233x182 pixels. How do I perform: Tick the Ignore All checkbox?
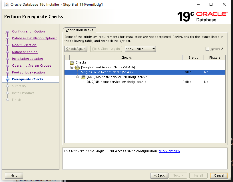coord(207,49)
